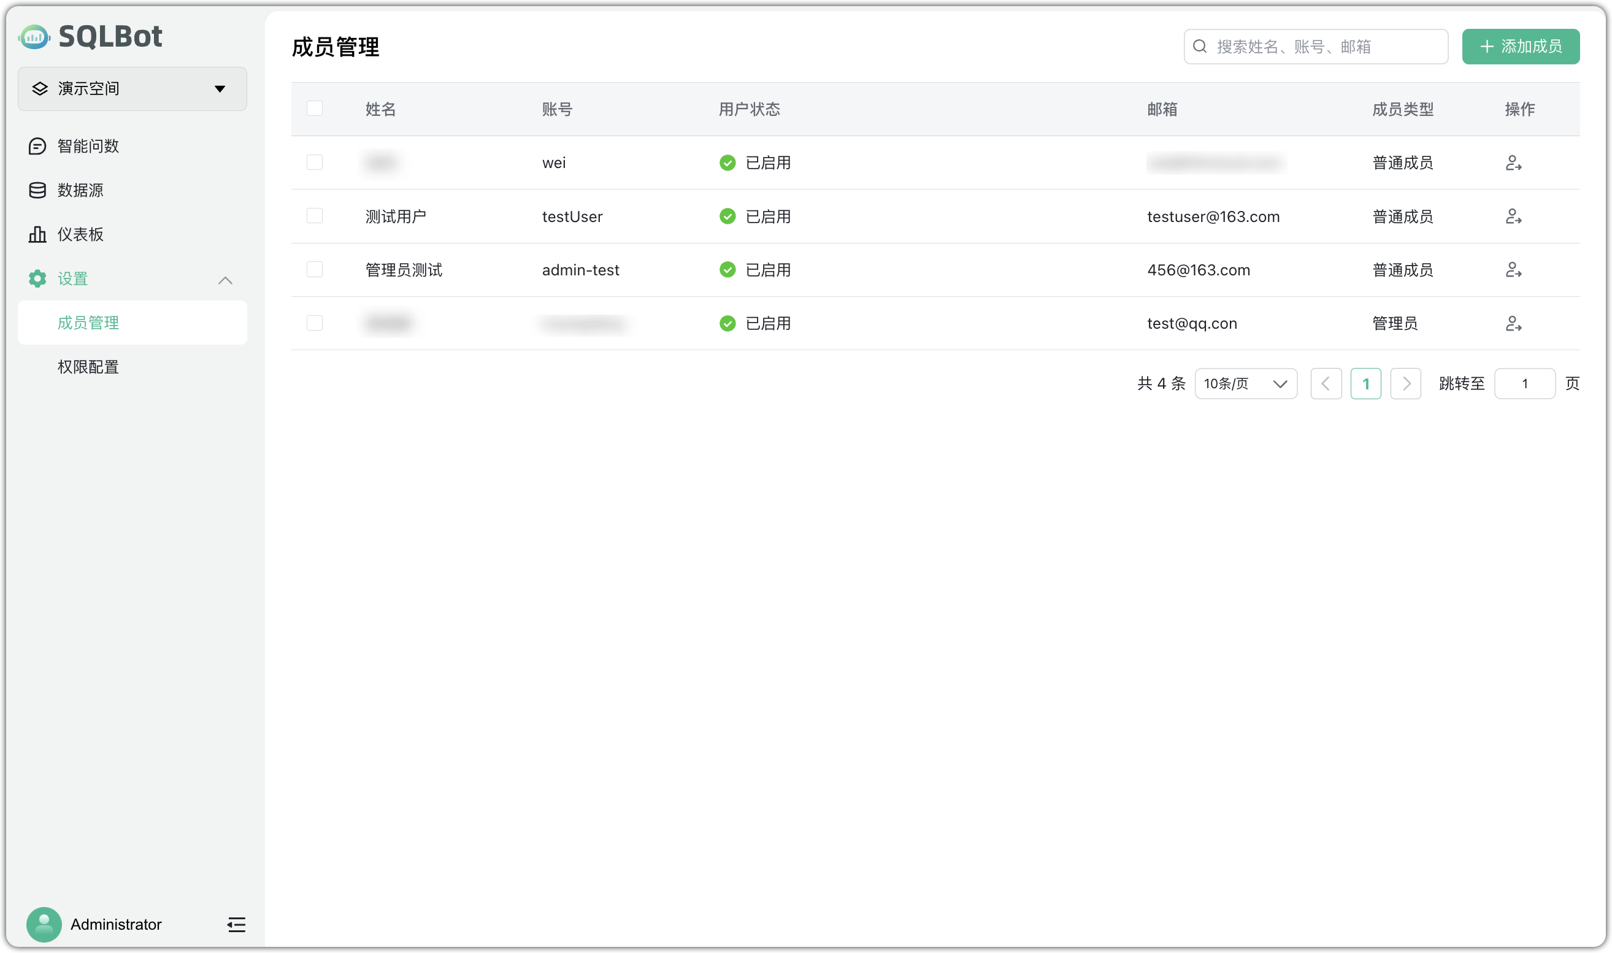Image resolution: width=1612 pixels, height=953 pixels.
Task: Click the Administrator avatar at bottom left
Action: click(44, 925)
